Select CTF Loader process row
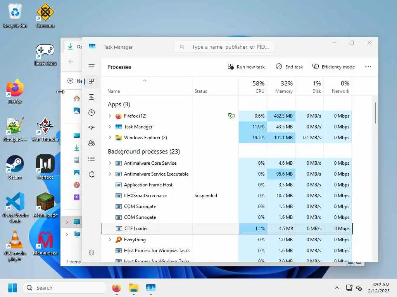This screenshot has width=397, height=297. [x=227, y=229]
